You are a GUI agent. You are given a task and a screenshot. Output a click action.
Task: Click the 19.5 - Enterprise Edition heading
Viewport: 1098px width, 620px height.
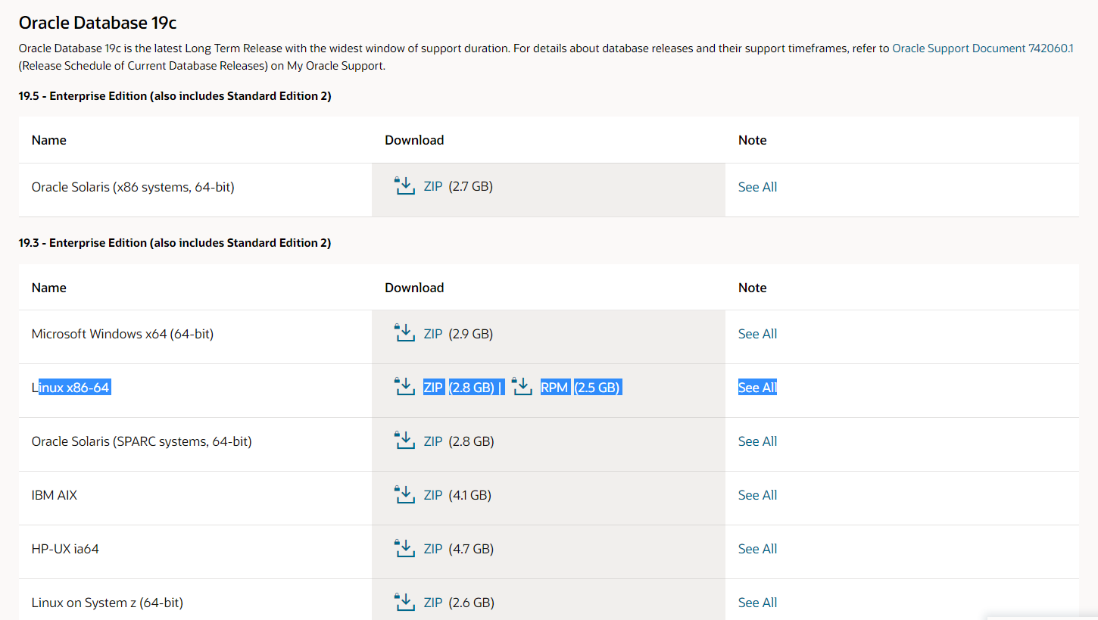point(175,96)
